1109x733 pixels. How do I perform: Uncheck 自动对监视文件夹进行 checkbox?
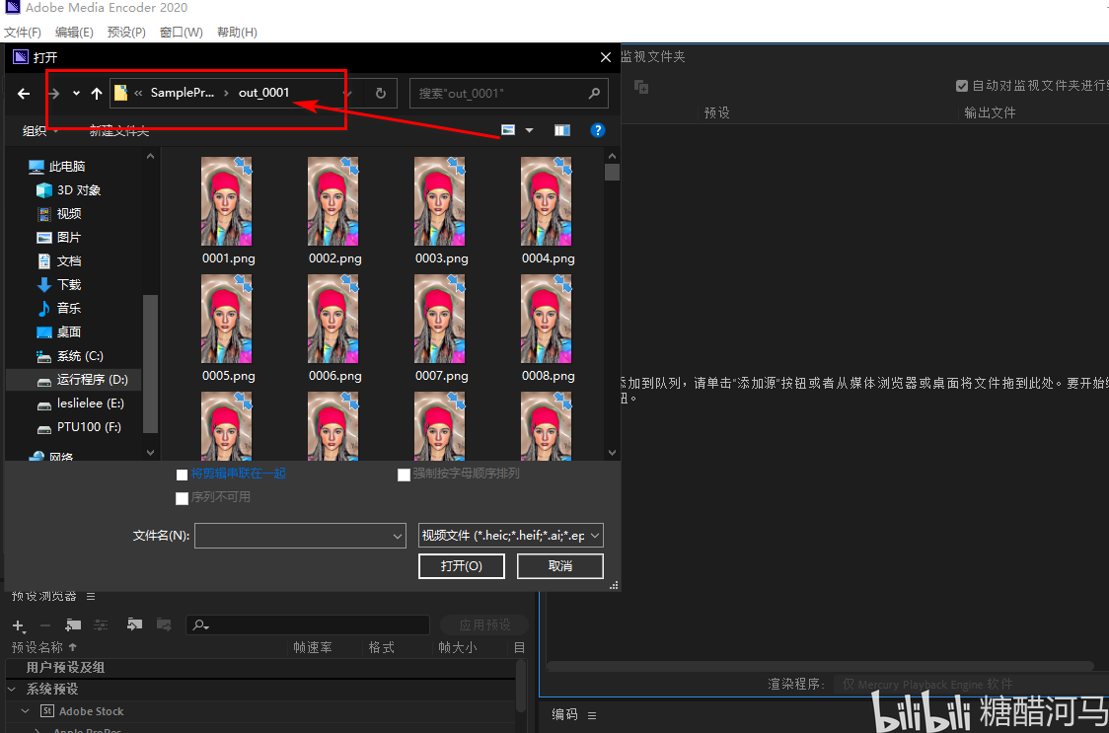click(x=962, y=86)
